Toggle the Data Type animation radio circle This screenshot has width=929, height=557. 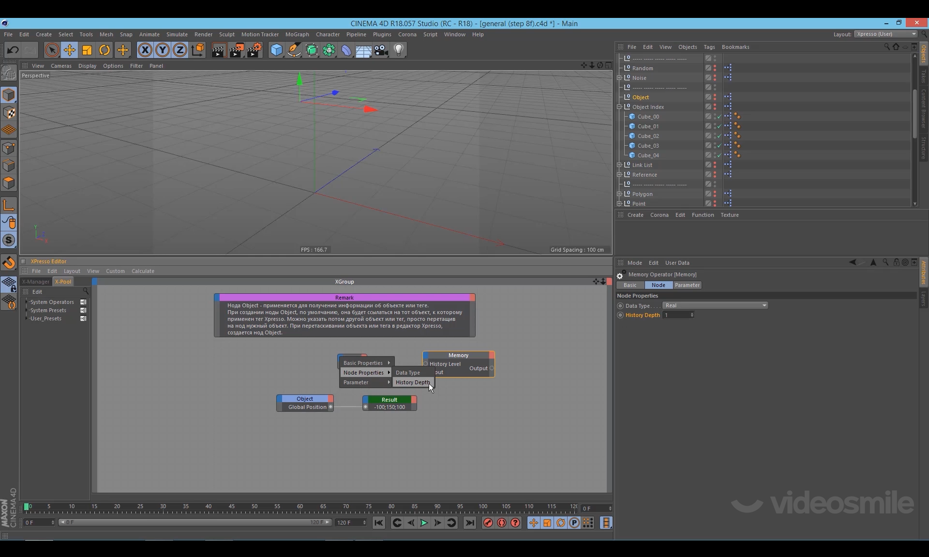point(620,306)
